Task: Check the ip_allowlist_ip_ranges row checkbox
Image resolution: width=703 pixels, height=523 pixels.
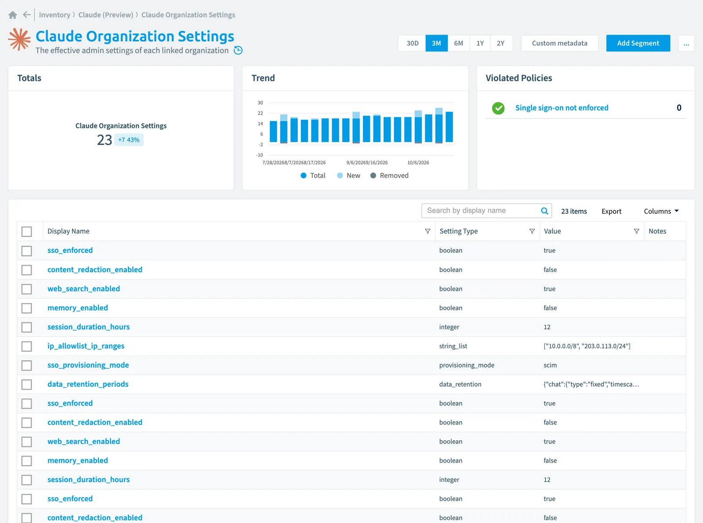Action: click(x=27, y=346)
